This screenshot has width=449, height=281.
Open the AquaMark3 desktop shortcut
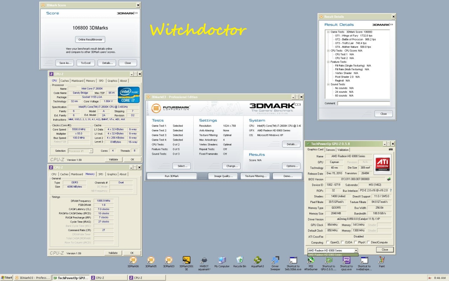(x=257, y=260)
